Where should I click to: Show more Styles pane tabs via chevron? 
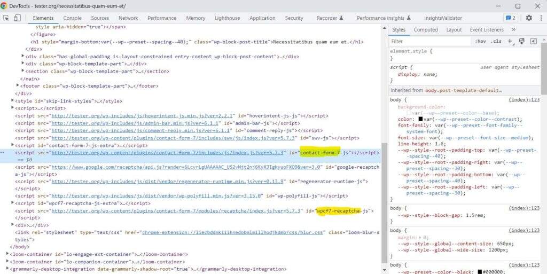pyautogui.click(x=514, y=30)
